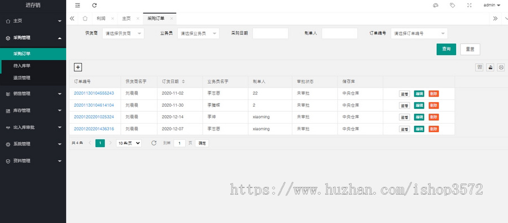508x223 pixels.
Task: Open order 20201130104614104
Action: (94, 105)
